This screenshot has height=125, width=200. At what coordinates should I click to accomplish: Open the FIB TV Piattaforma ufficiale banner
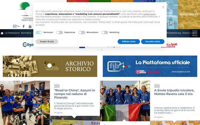[x=150, y=66]
